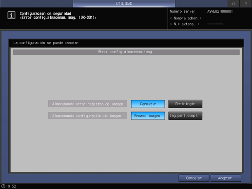Open the UTILIDAD tab
The width and height of the screenshot is (252, 189).
(x=124, y=3)
